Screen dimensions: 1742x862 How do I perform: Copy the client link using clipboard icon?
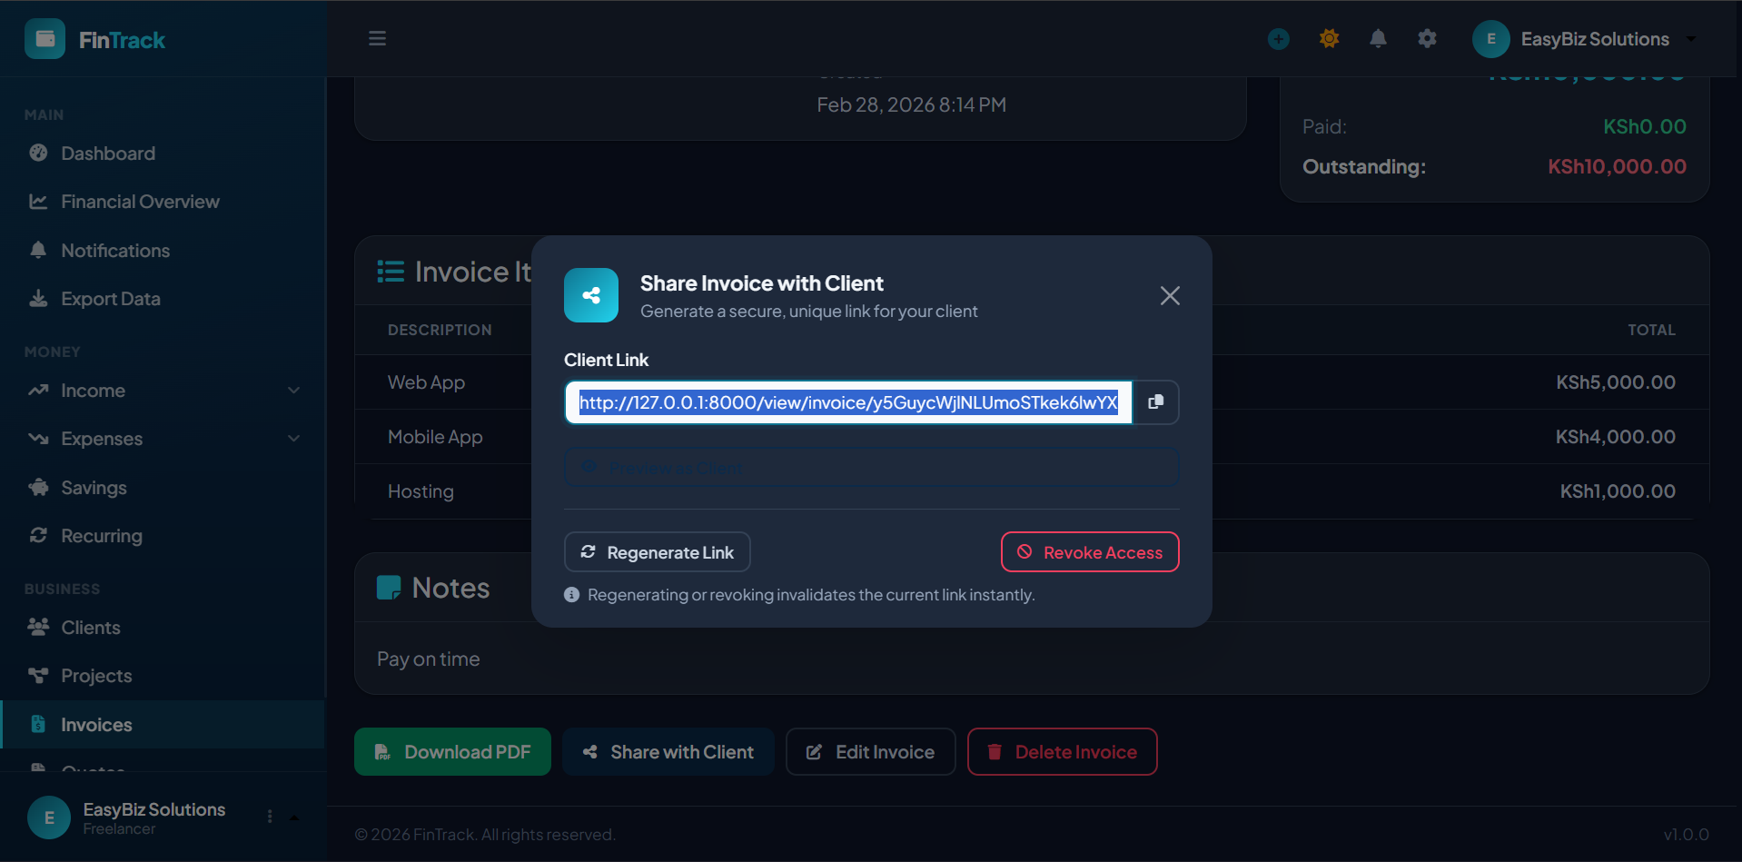click(x=1155, y=401)
